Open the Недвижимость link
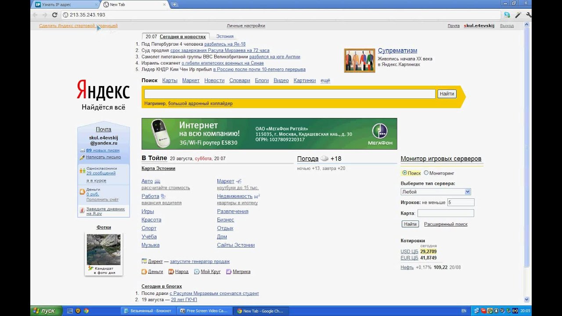Screen dimensions: 562x316 (x=234, y=197)
